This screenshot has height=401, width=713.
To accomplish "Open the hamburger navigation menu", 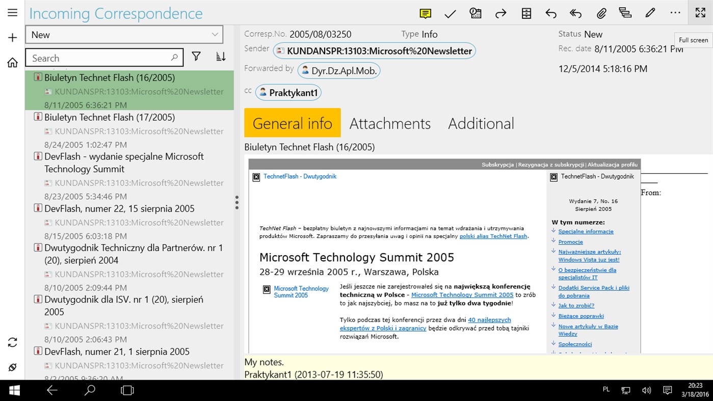I will point(12,13).
